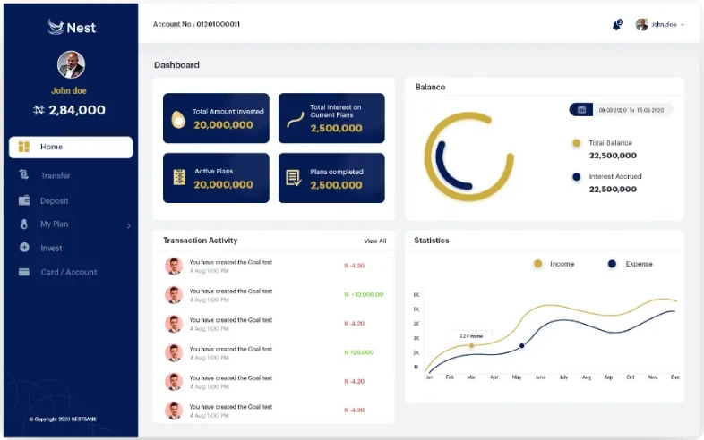Select Home in the sidebar menu

click(71, 147)
